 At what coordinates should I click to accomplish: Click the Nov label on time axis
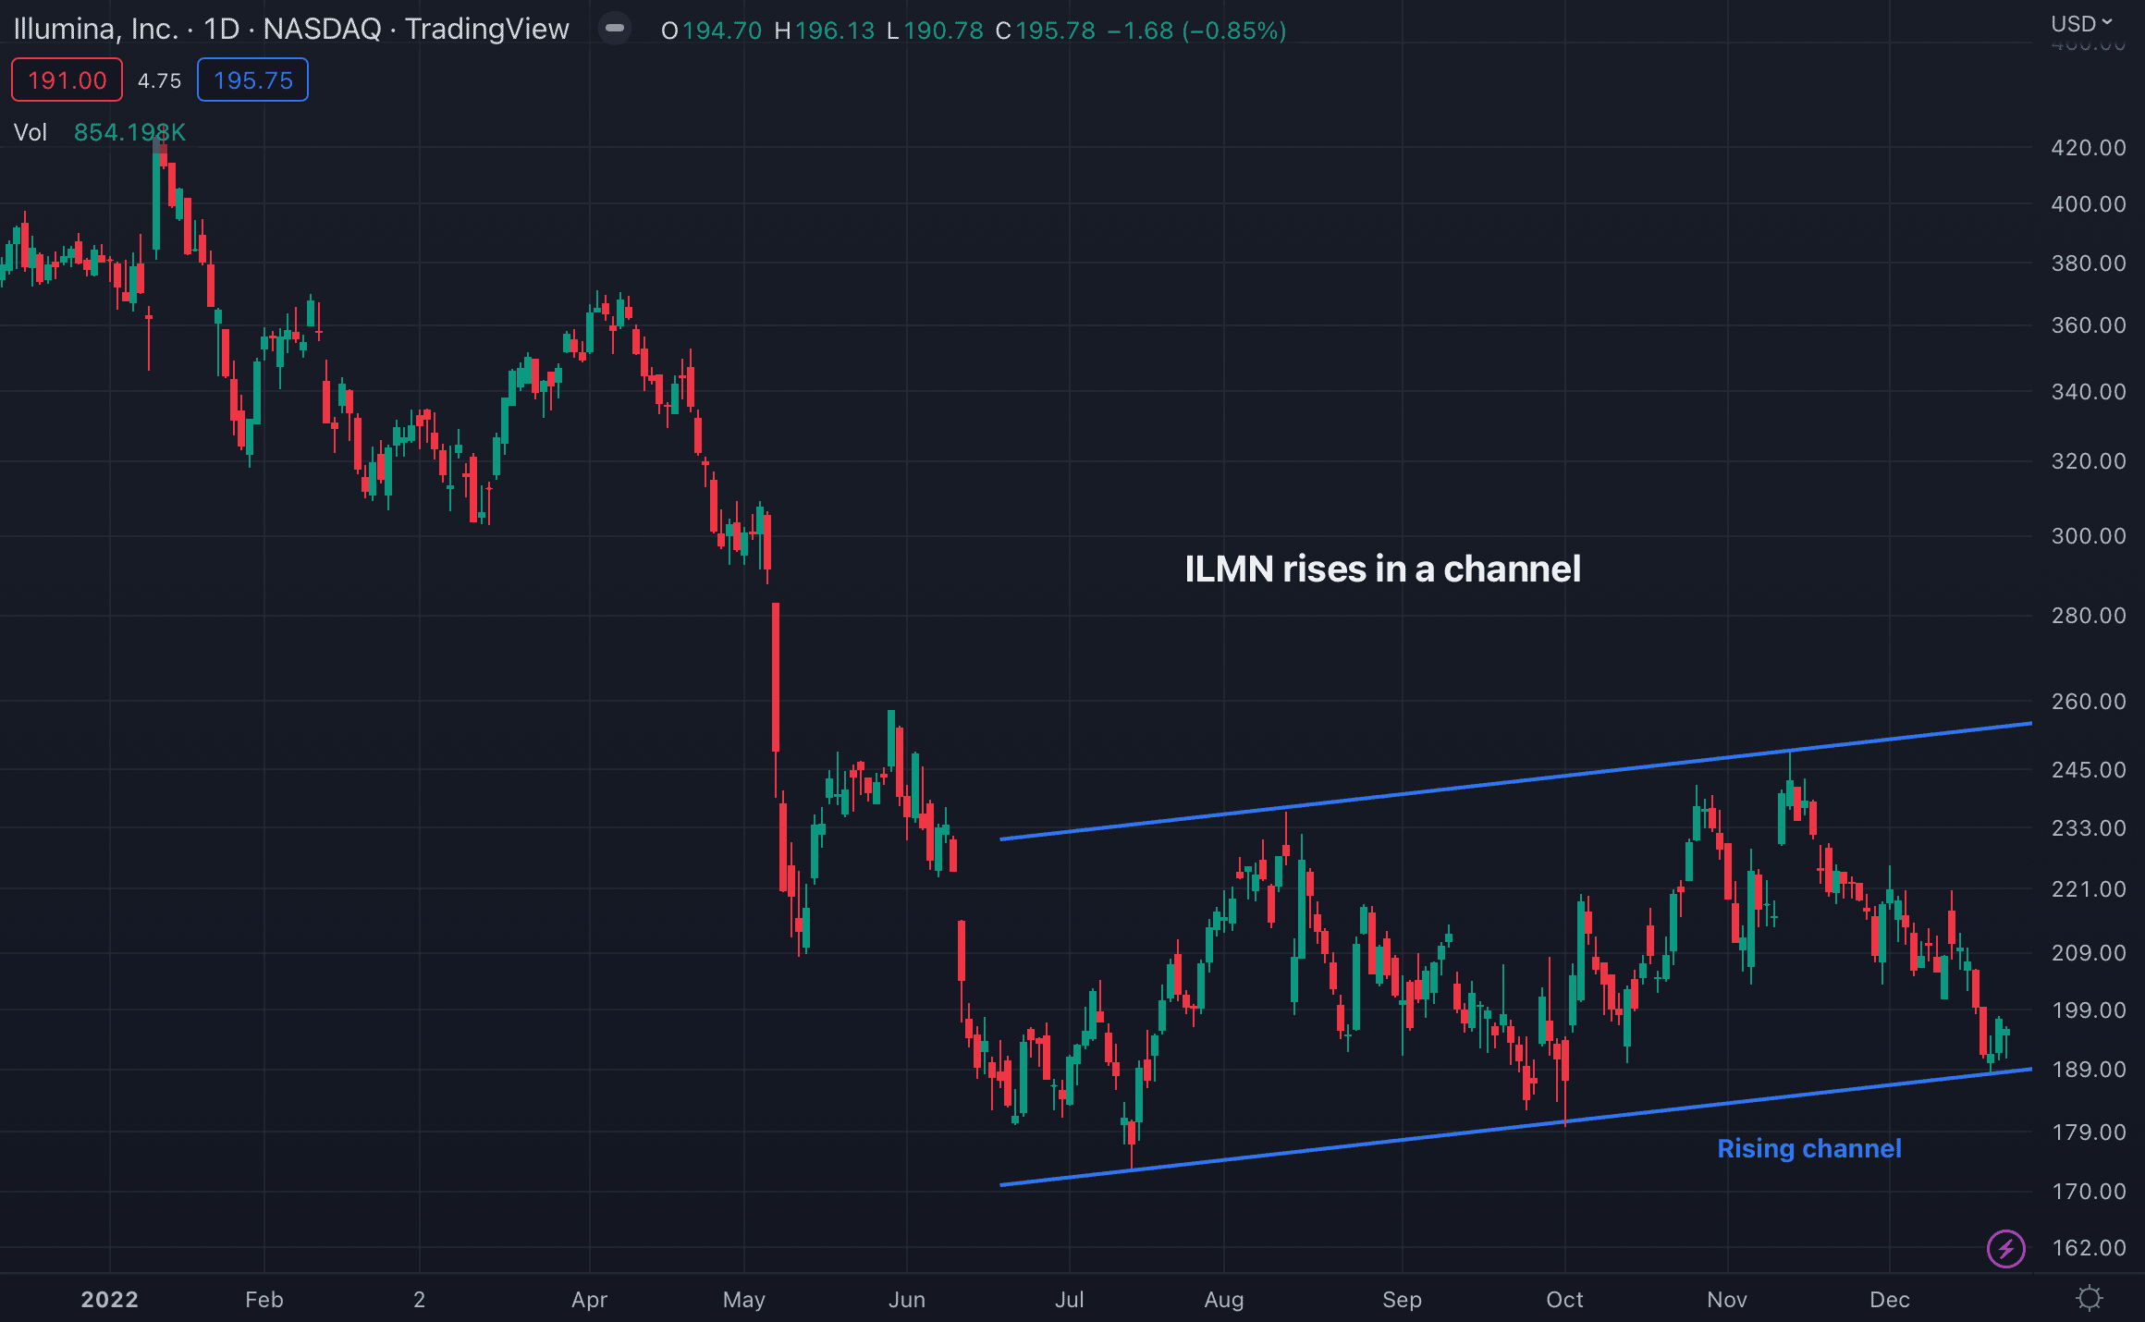point(1726,1299)
